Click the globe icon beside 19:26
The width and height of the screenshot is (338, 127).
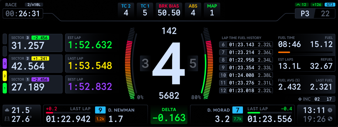(x=330, y=119)
